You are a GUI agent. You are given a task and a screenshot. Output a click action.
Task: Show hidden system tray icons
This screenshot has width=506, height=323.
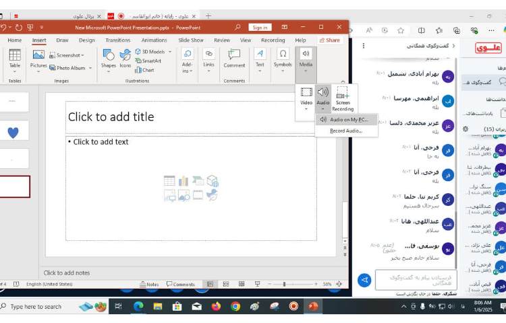[403, 307]
